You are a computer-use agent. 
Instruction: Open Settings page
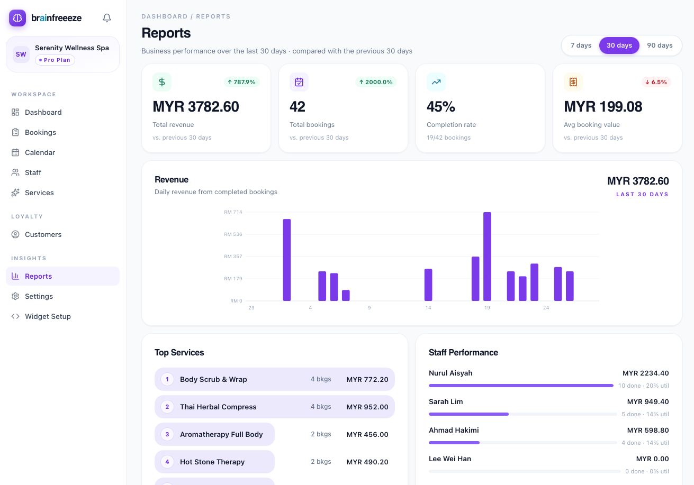pyautogui.click(x=62, y=296)
